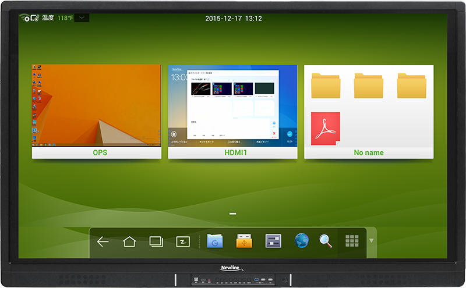The height and width of the screenshot is (288, 466).
Task: Switch to the OPS source preview
Action: click(96, 105)
